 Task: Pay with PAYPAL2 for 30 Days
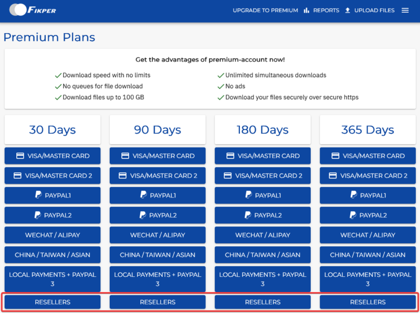52,215
